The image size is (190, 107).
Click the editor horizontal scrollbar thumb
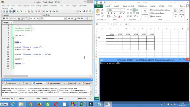pyautogui.click(x=16, y=76)
